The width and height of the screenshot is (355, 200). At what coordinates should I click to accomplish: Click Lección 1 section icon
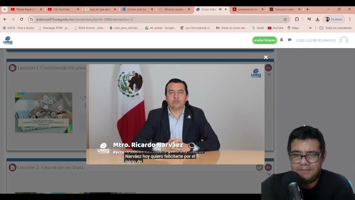pyautogui.click(x=12, y=68)
